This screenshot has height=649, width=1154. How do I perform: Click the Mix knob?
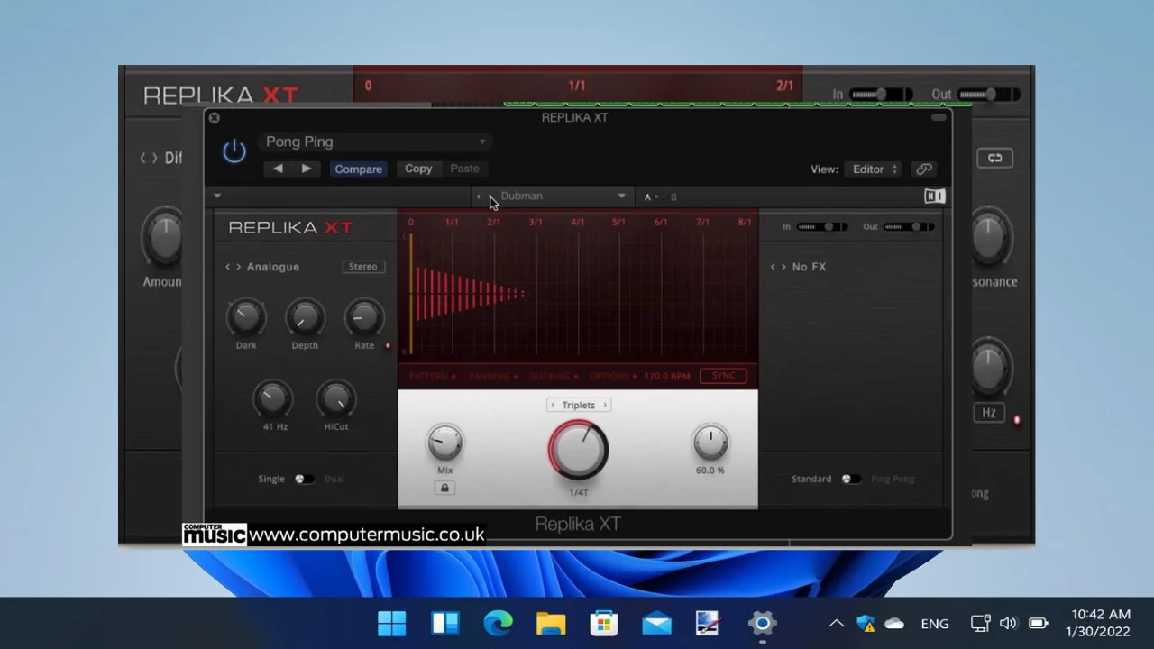coord(444,443)
